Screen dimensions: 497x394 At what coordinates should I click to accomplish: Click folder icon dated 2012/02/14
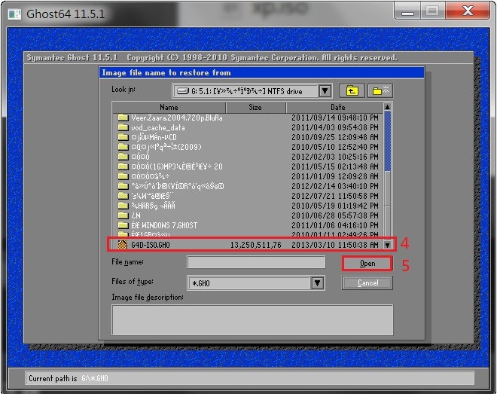click(x=123, y=186)
